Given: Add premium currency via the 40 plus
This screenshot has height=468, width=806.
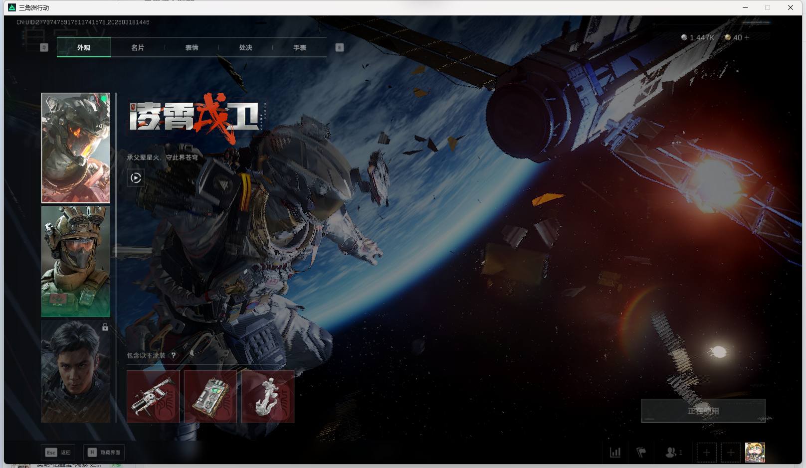Looking at the screenshot, I should coord(747,37).
